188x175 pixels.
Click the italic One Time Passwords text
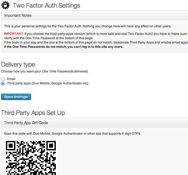coord(57,71)
